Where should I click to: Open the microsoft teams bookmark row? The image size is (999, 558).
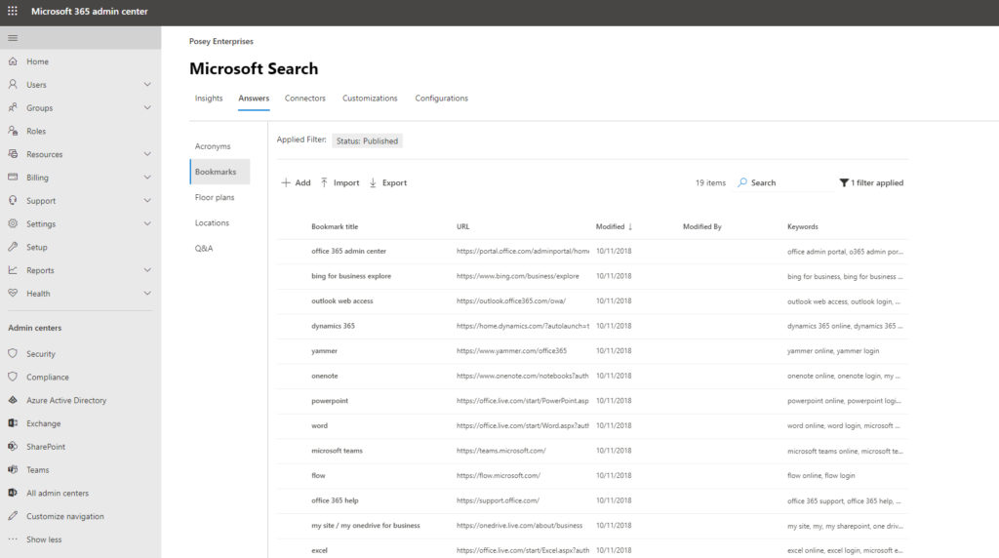[592, 451]
